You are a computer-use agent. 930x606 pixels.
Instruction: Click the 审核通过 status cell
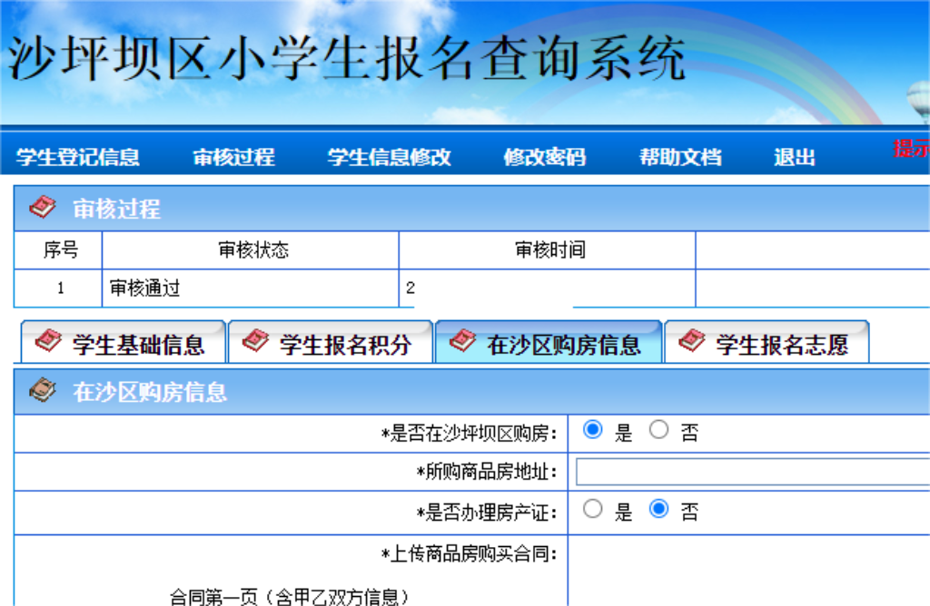coord(251,288)
